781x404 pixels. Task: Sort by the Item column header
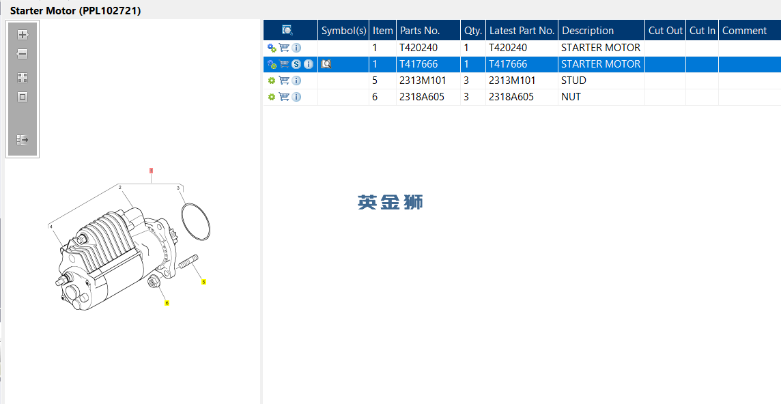click(x=382, y=31)
